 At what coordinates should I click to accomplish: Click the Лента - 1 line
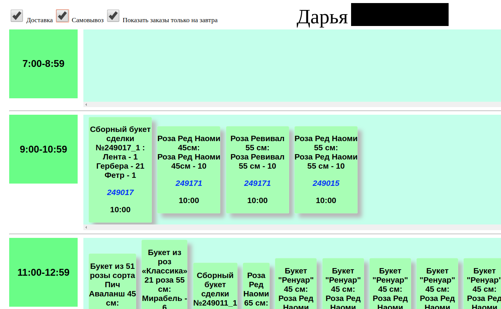click(120, 157)
